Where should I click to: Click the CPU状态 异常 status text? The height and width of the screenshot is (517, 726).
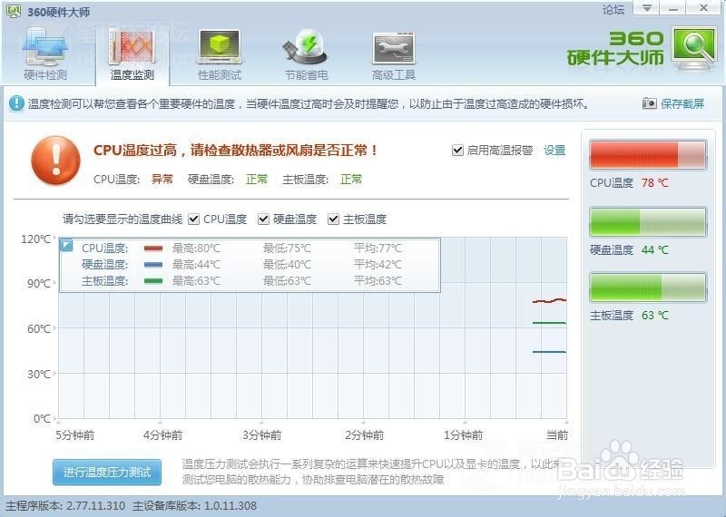tap(162, 179)
